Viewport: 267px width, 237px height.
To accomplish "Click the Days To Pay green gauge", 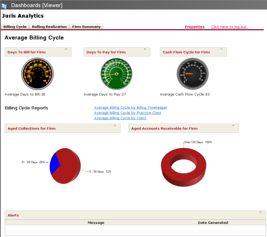I will (x=117, y=74).
